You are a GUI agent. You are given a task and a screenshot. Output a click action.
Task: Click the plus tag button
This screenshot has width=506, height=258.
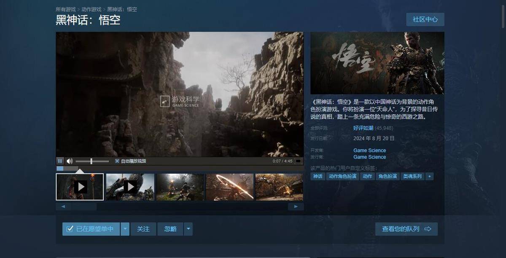[x=429, y=176]
